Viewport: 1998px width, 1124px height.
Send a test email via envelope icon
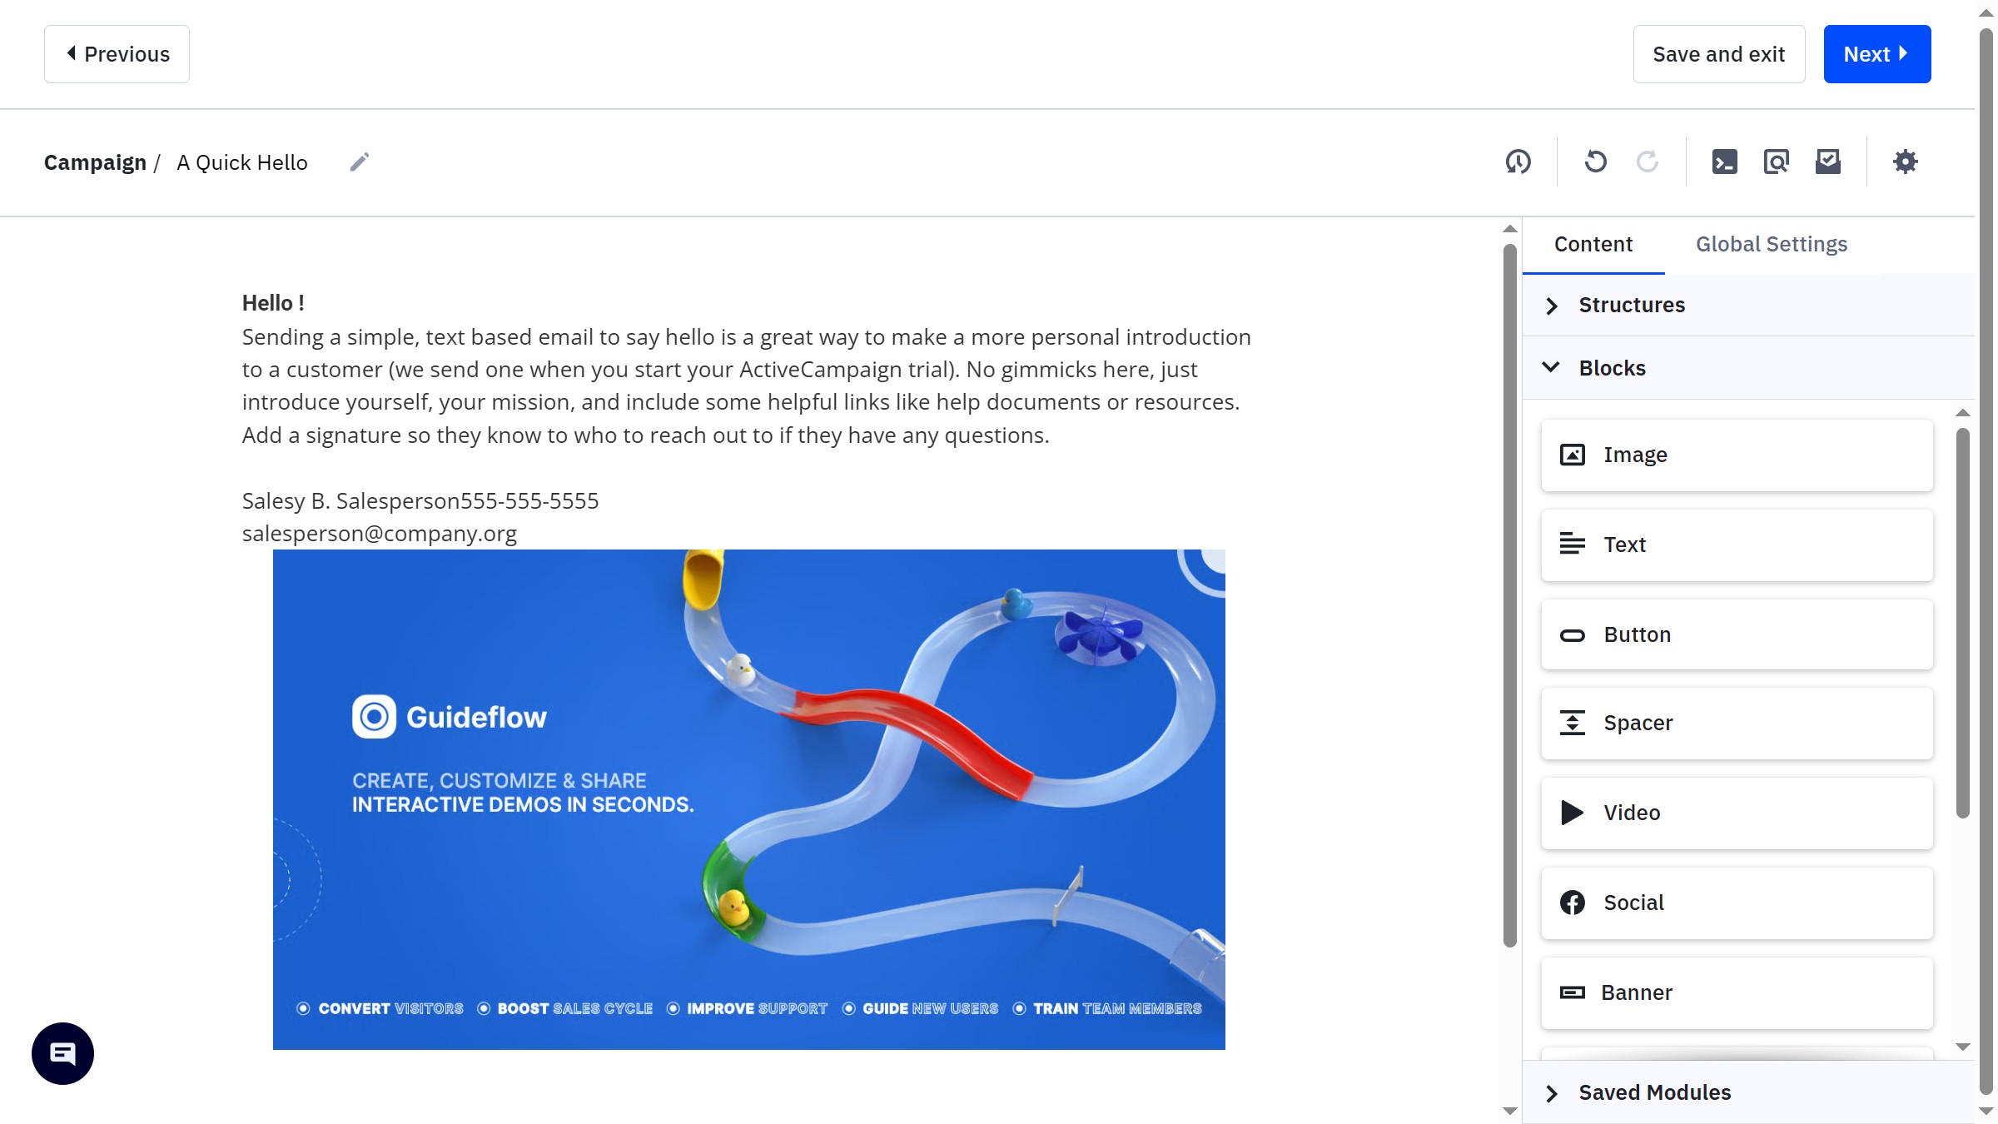point(1828,162)
